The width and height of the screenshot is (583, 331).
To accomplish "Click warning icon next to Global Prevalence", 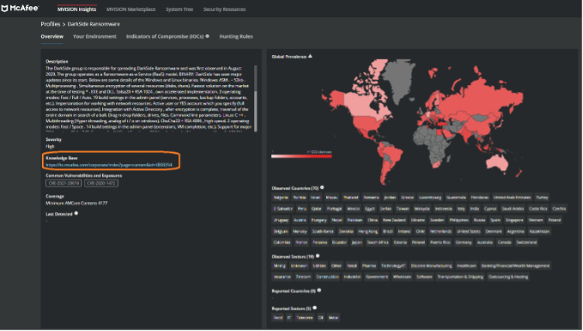I will tap(310, 56).
